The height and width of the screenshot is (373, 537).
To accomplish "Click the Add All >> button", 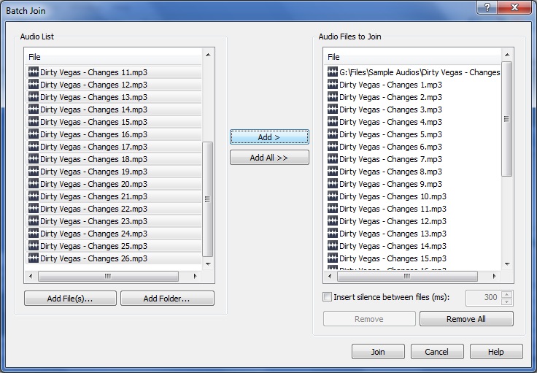I will coord(269,158).
